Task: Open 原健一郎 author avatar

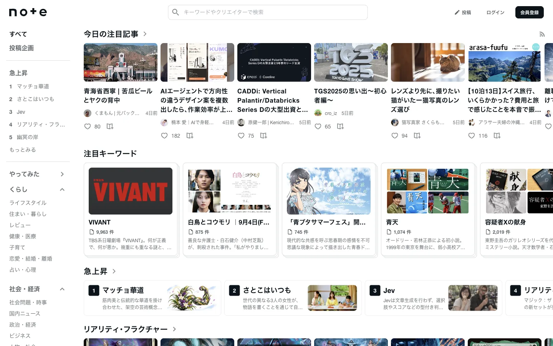Action: tap(241, 122)
